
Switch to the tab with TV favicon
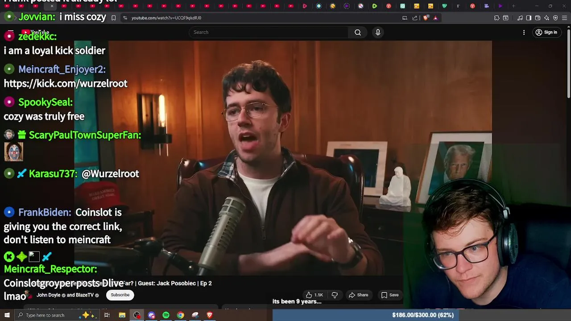[x=444, y=6]
